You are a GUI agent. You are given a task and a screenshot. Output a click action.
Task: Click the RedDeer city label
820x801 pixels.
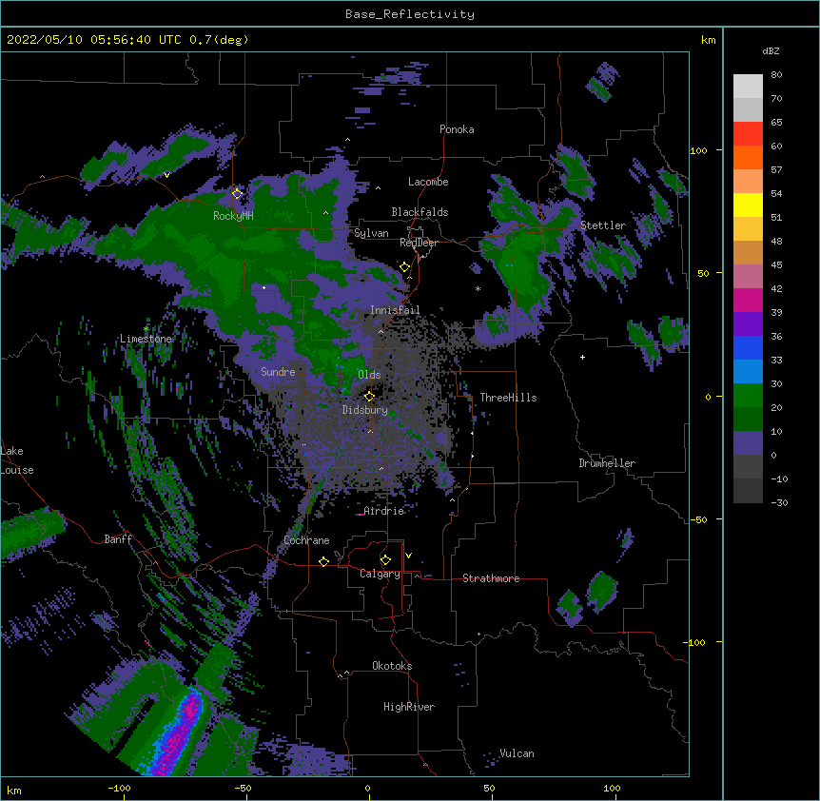click(x=419, y=243)
